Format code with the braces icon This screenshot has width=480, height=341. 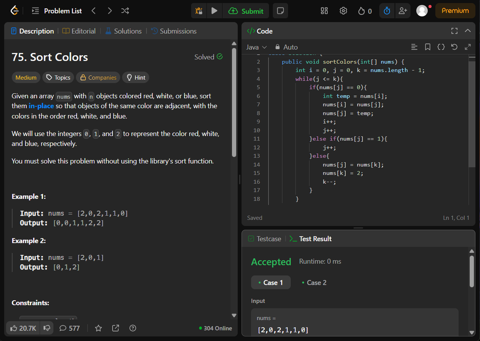click(x=441, y=47)
